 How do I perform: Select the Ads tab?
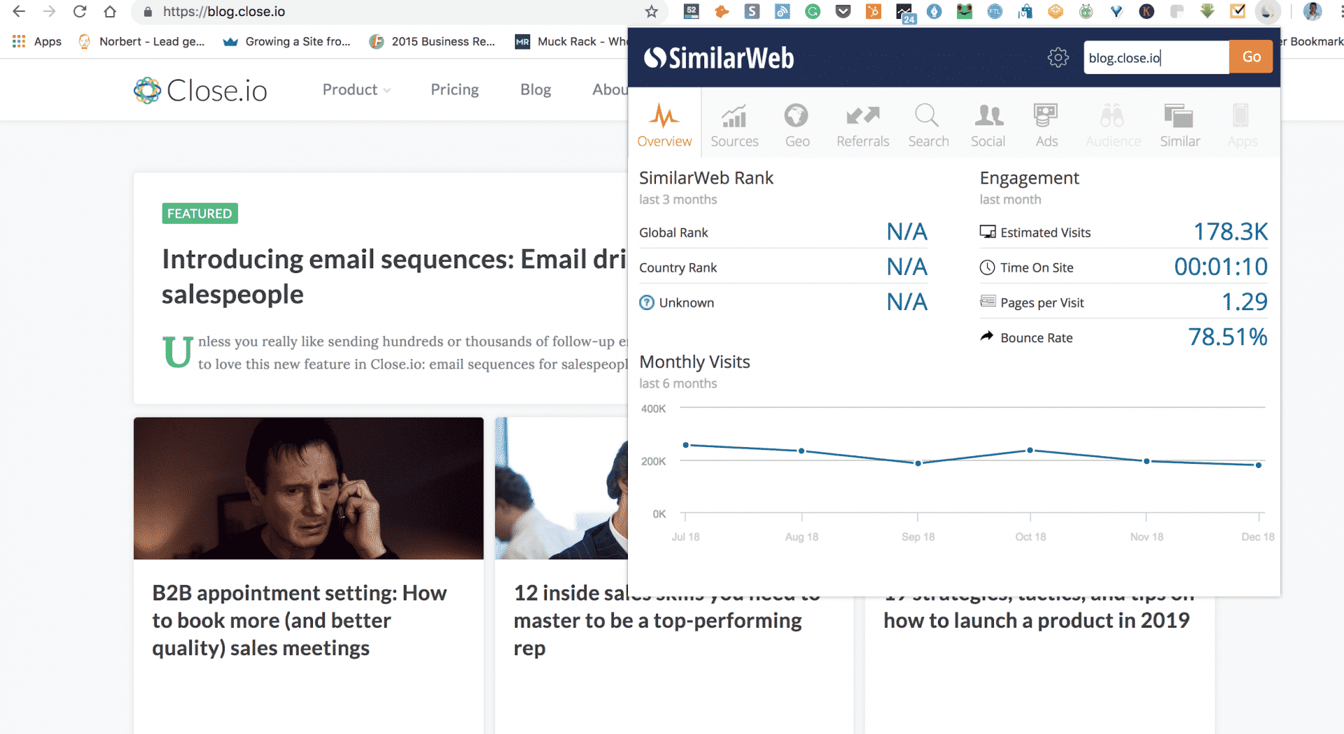[1046, 125]
